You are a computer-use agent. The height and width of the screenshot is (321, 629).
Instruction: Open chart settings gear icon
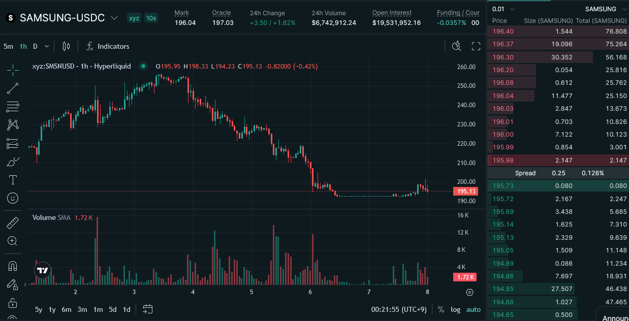point(469,292)
